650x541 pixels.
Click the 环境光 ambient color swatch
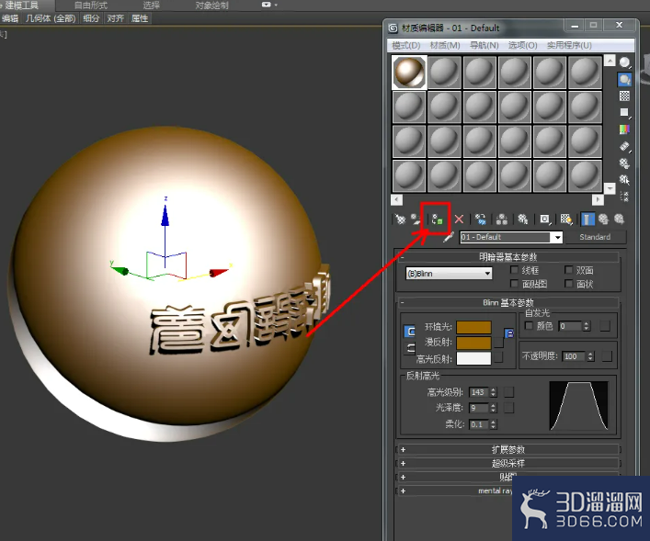473,327
